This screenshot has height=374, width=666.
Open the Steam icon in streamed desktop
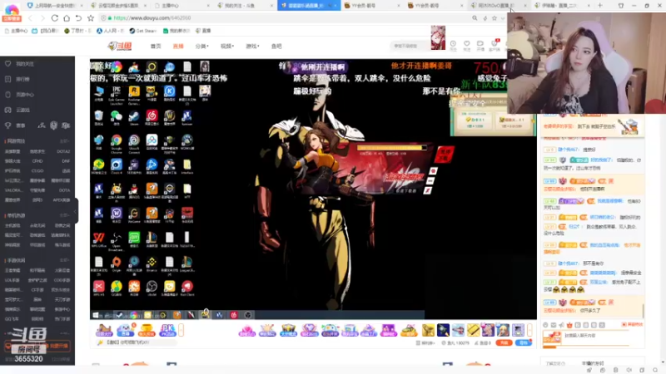[134, 117]
